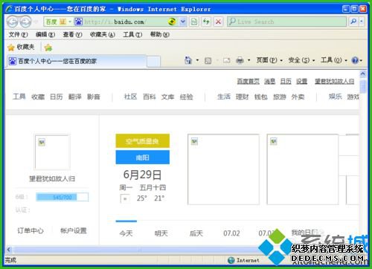The height and width of the screenshot is (269, 372).
Task: Open the 页面(P) command bar dropdown
Action: pyautogui.click(x=269, y=60)
